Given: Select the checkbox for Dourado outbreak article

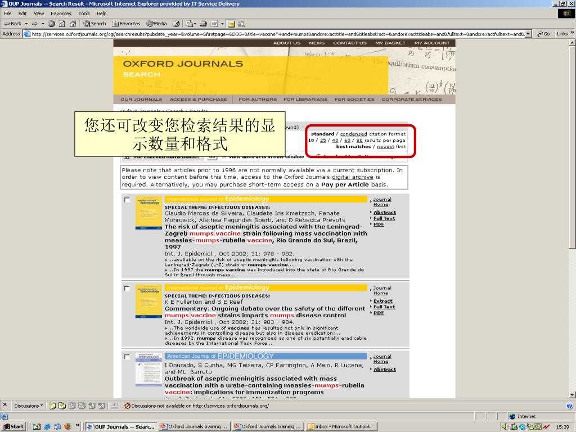Looking at the screenshot, I should [127, 357].
